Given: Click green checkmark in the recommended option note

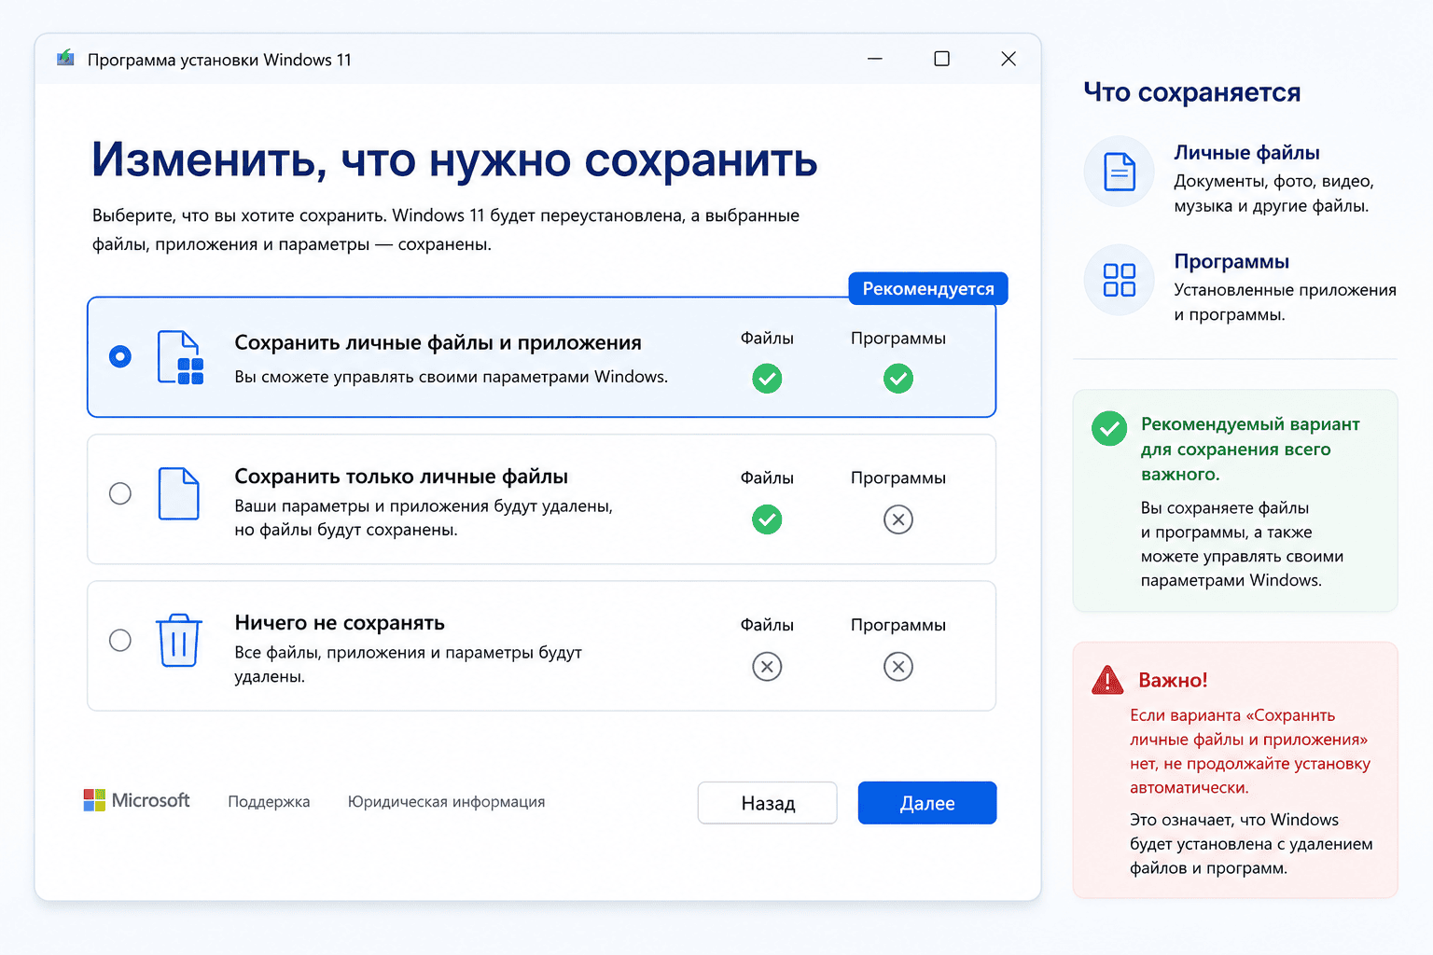Looking at the screenshot, I should pyautogui.click(x=1109, y=429).
